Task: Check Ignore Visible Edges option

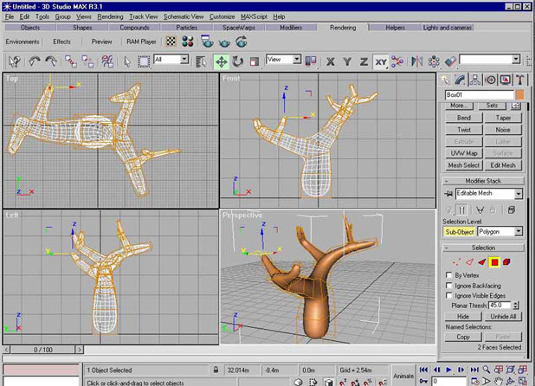Action: 448,296
